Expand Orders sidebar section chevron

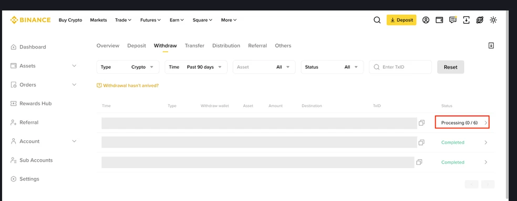74,85
